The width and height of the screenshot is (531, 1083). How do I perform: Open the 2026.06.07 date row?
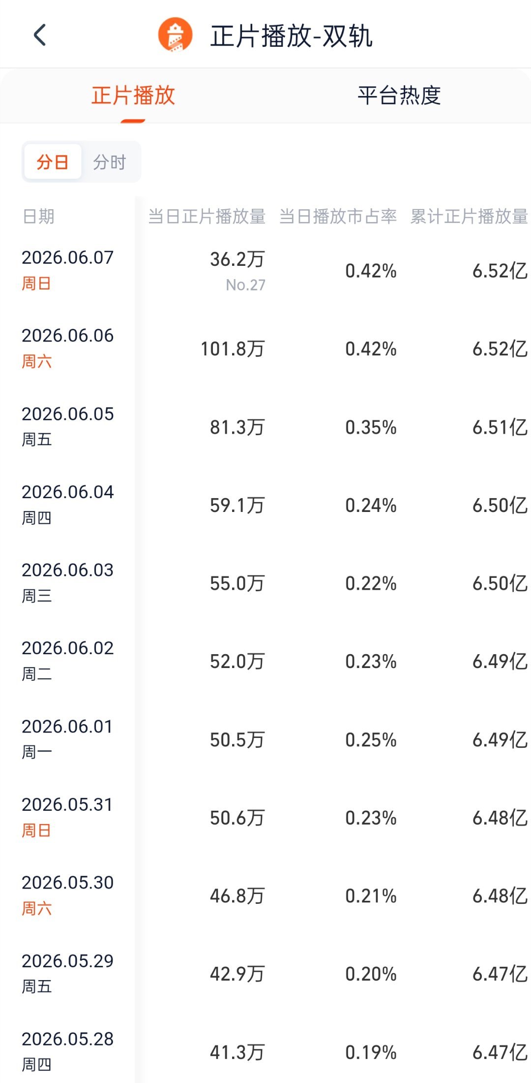(x=265, y=271)
